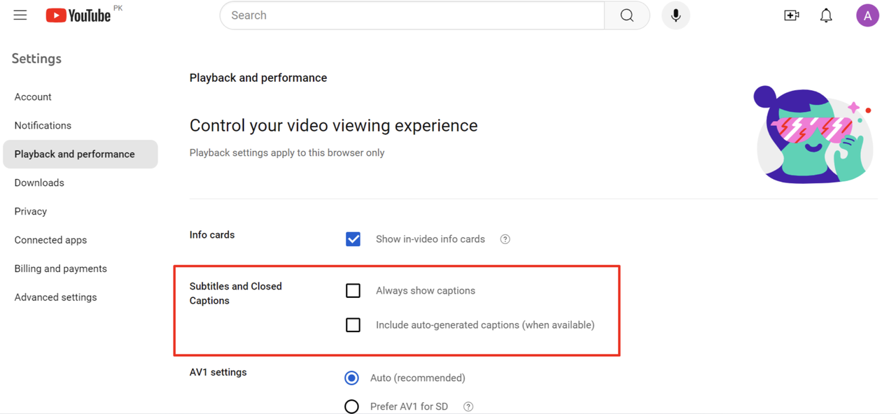Click the 'Always show captions' label
This screenshot has height=414, width=896.
(426, 290)
